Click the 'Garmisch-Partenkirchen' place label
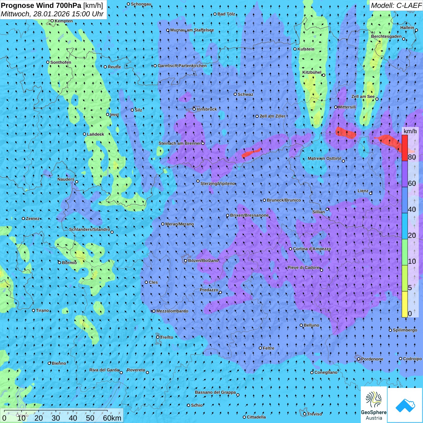Screen dimensions: 423x423 coord(182,66)
